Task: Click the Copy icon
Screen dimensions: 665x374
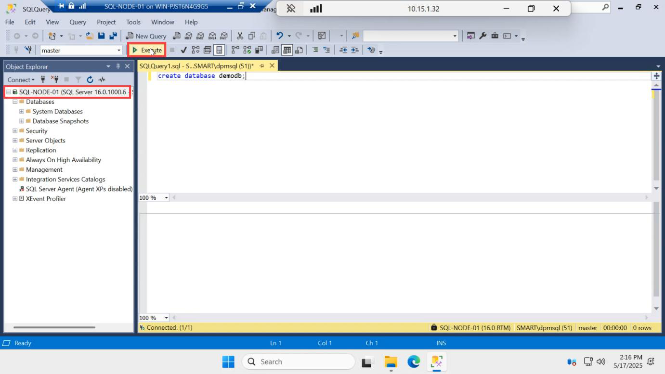Action: (251, 36)
